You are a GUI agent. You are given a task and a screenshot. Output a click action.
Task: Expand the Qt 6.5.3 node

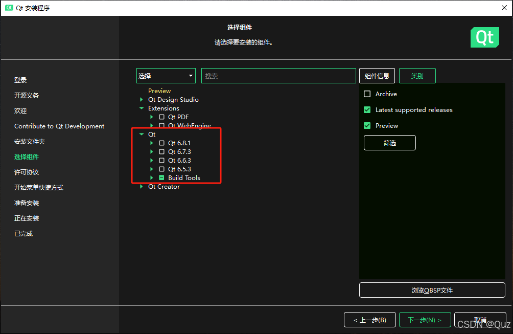(x=151, y=169)
